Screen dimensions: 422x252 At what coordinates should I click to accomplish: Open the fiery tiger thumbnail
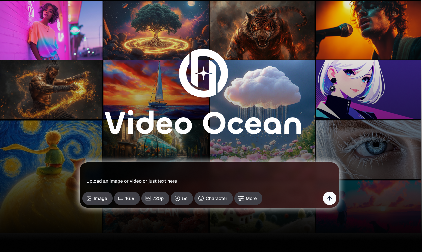tap(262, 30)
